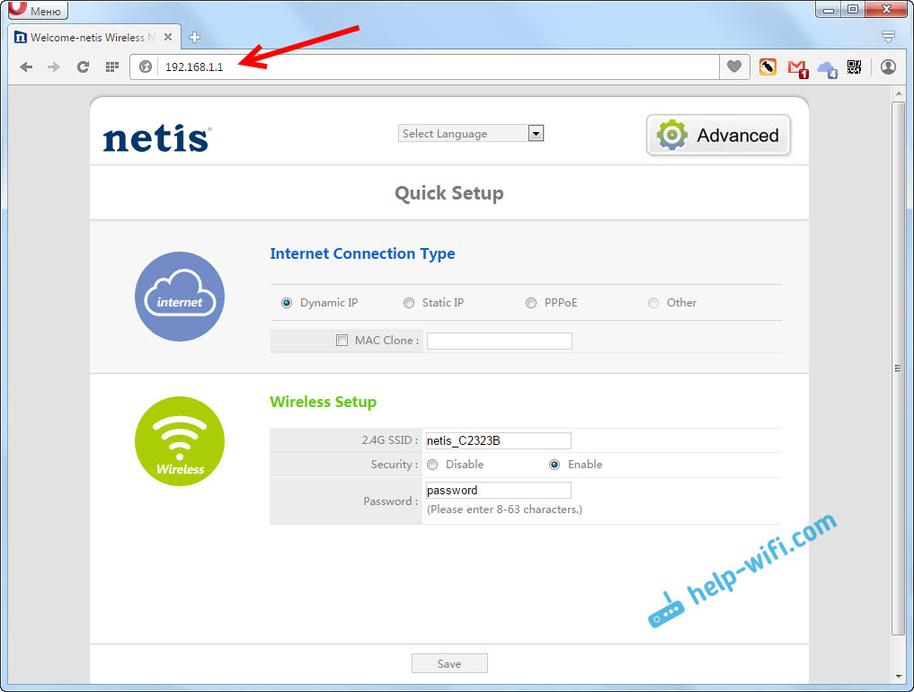Click the MAC Clone address field
Image resolution: width=914 pixels, height=692 pixels.
click(x=500, y=341)
